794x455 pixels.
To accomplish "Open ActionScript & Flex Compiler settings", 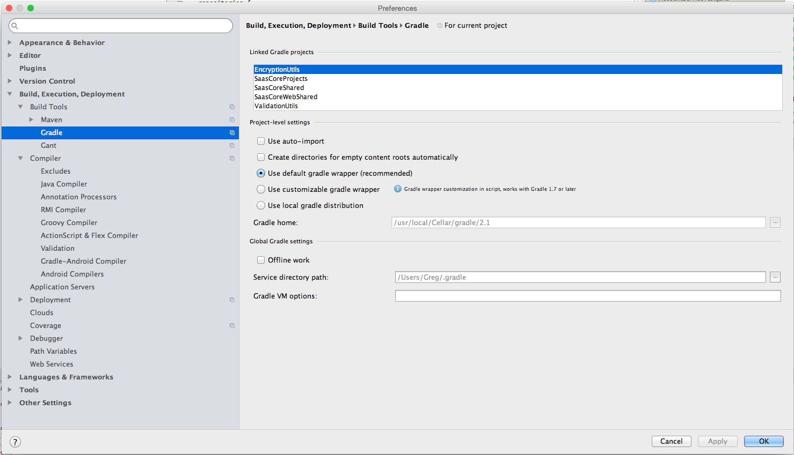I will (90, 235).
